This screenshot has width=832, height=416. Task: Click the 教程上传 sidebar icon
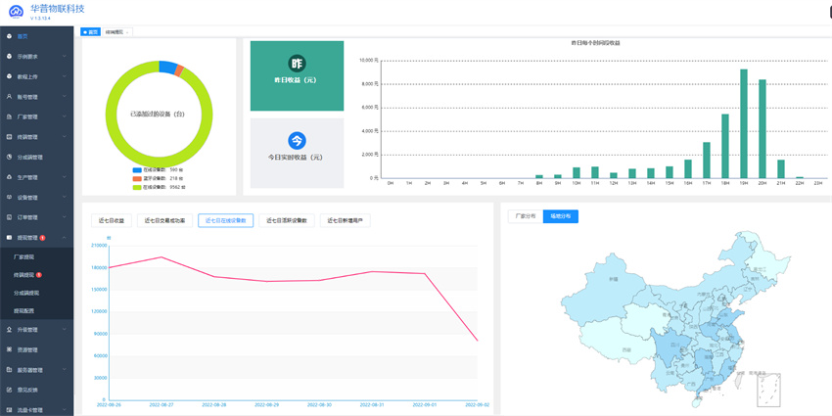[x=10, y=76]
